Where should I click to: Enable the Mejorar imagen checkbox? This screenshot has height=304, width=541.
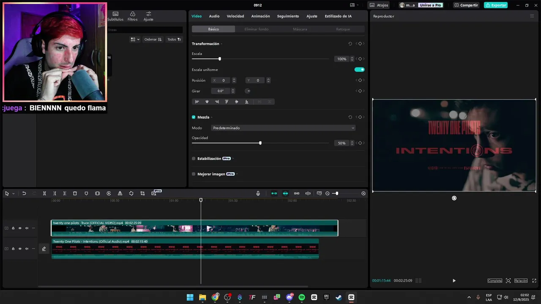coord(194,174)
